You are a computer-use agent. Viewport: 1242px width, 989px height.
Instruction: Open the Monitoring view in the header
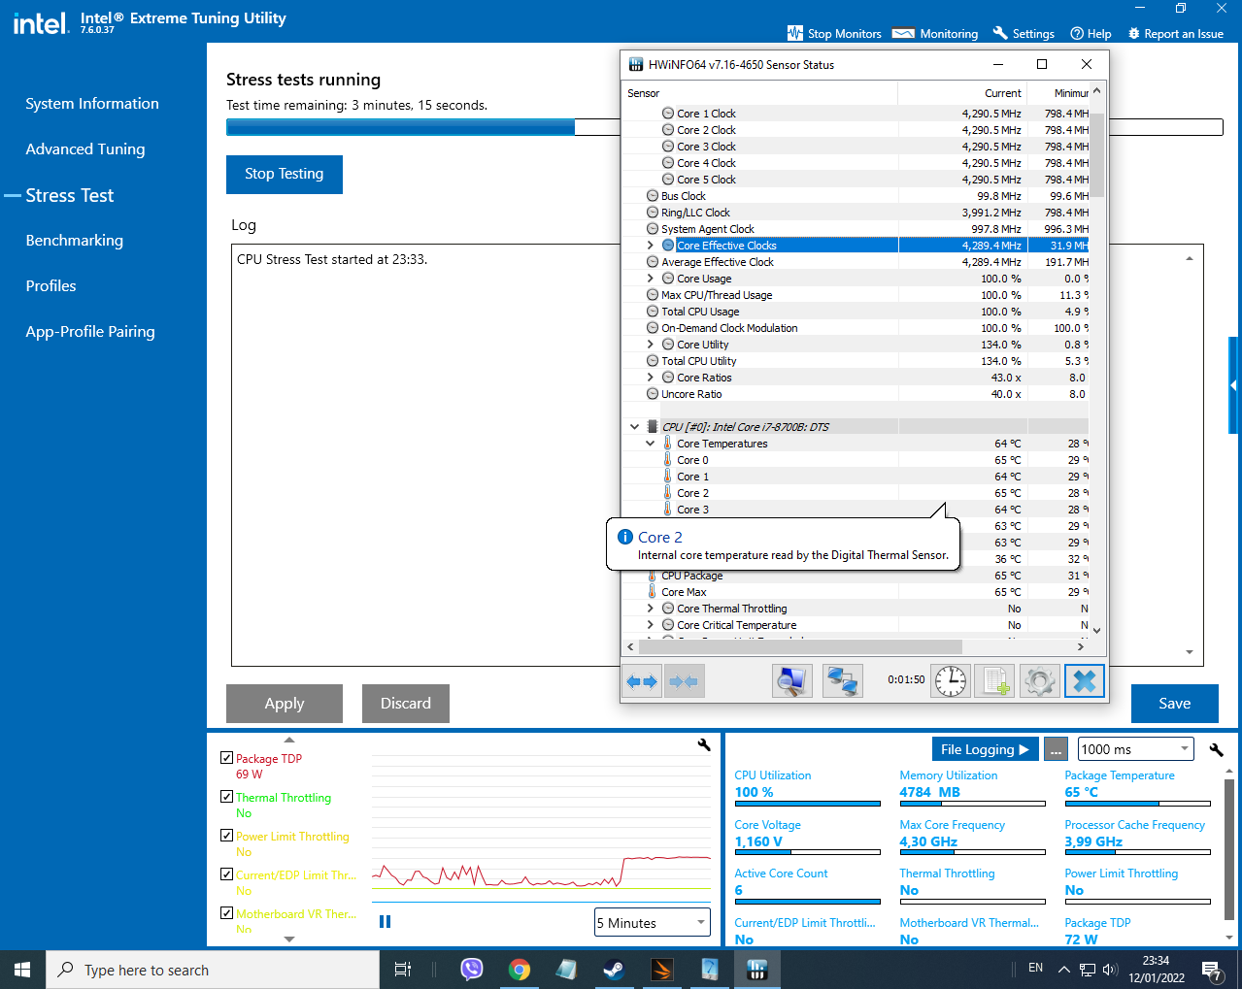click(x=935, y=33)
